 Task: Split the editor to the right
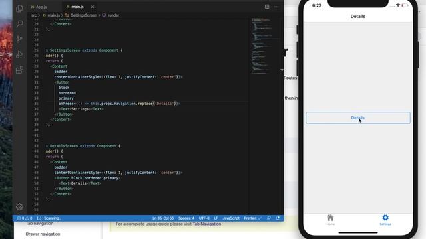coord(267,7)
